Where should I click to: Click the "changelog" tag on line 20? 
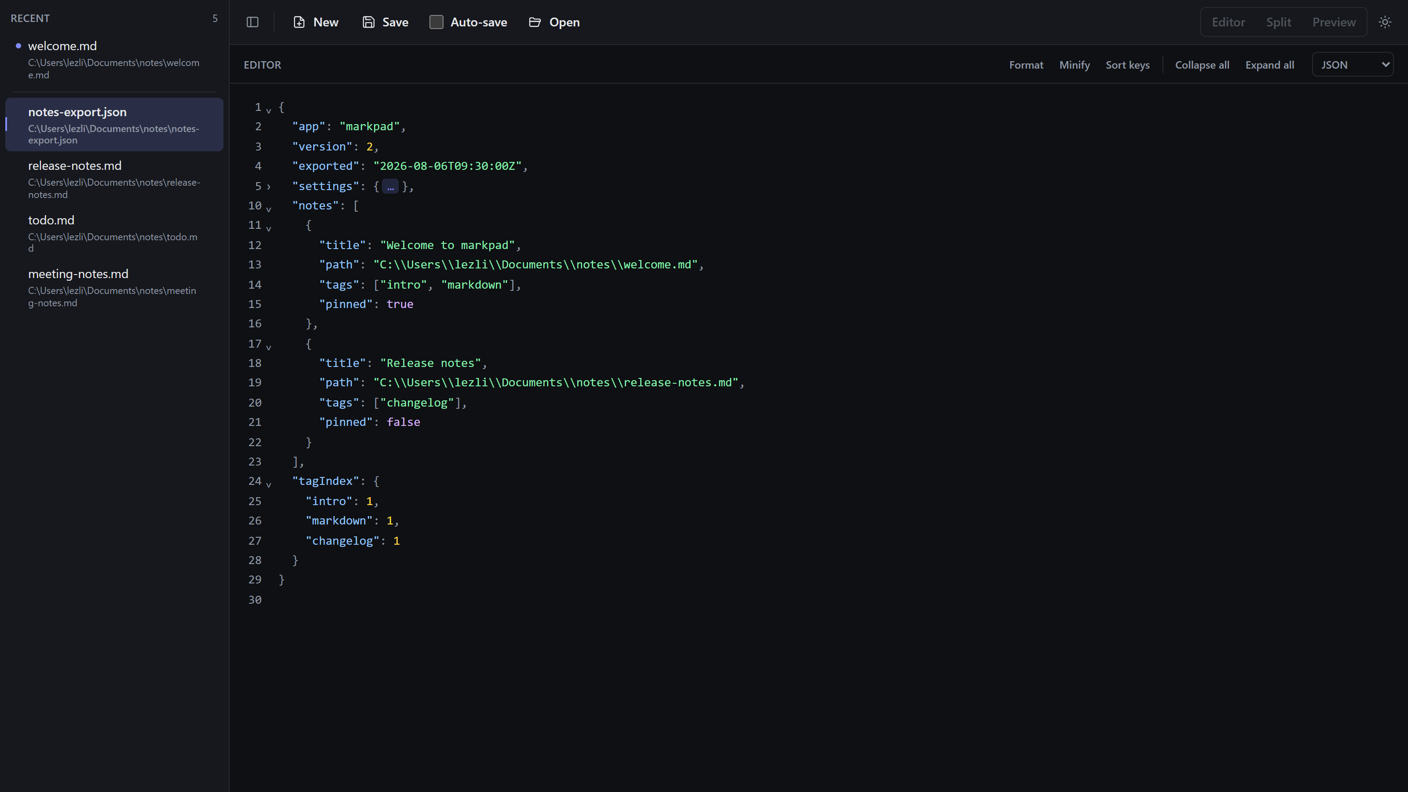point(417,403)
